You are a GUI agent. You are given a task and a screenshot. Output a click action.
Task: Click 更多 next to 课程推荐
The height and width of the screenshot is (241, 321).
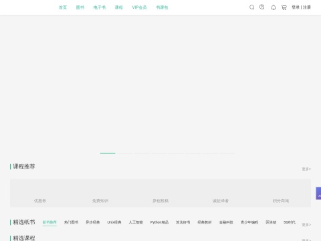pyautogui.click(x=306, y=169)
